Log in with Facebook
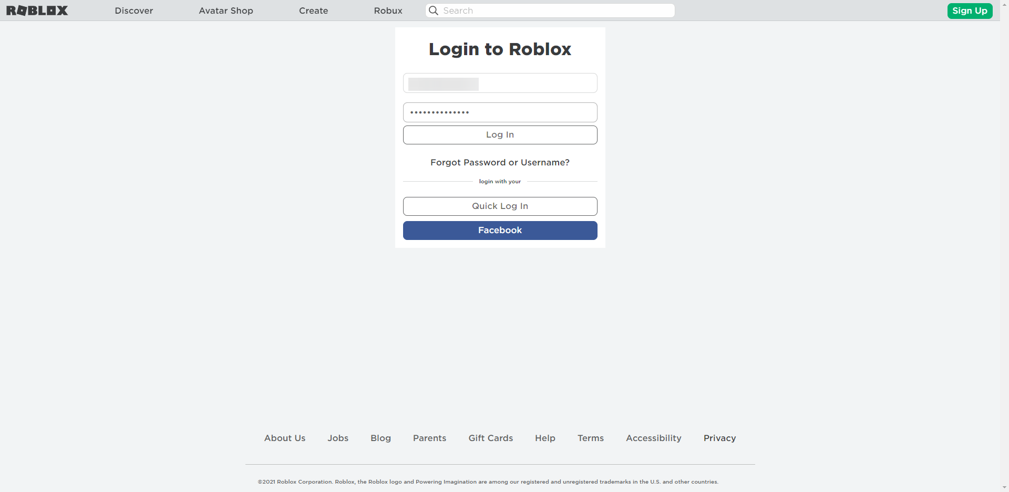The height and width of the screenshot is (492, 1009). coord(500,230)
